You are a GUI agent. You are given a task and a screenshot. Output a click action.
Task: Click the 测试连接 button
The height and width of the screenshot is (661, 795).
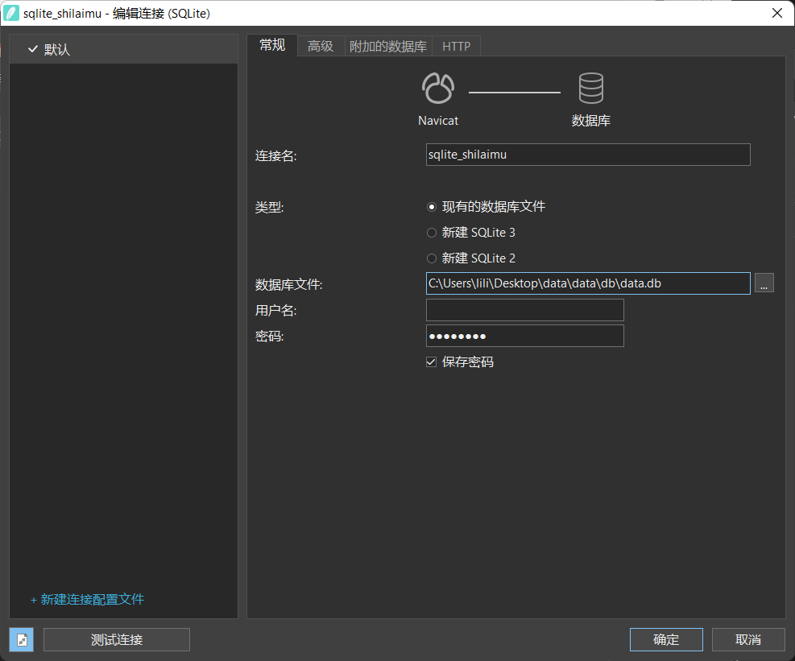117,639
